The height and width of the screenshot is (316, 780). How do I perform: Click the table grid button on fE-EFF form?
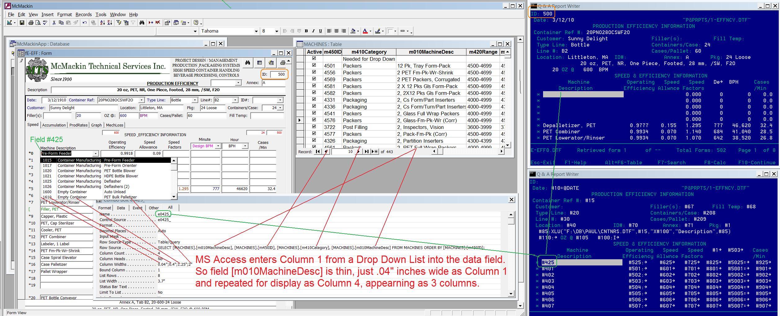pyautogui.click(x=260, y=63)
